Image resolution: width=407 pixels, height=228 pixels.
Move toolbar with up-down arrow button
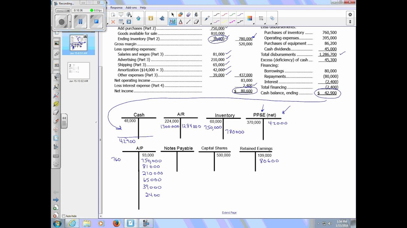click(350, 22)
